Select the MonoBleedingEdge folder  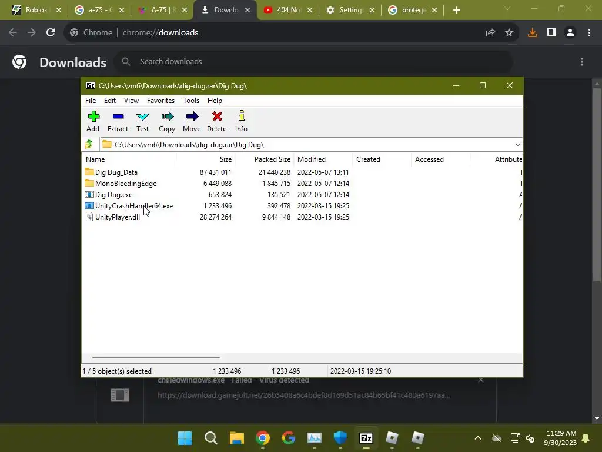pyautogui.click(x=121, y=184)
